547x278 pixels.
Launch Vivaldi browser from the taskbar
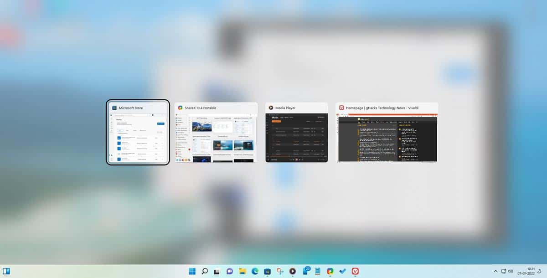[355, 271]
